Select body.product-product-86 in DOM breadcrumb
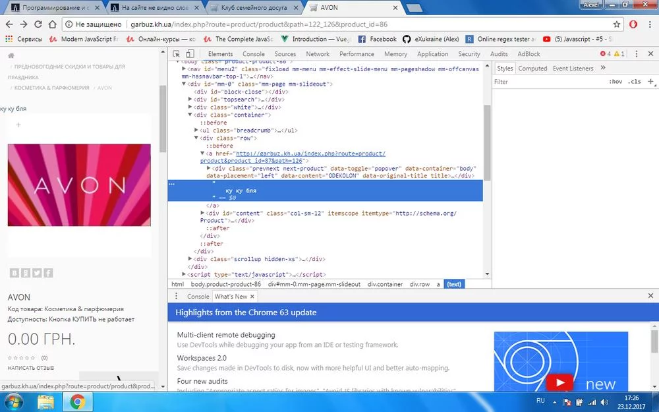The height and width of the screenshot is (412, 659). pyautogui.click(x=225, y=284)
